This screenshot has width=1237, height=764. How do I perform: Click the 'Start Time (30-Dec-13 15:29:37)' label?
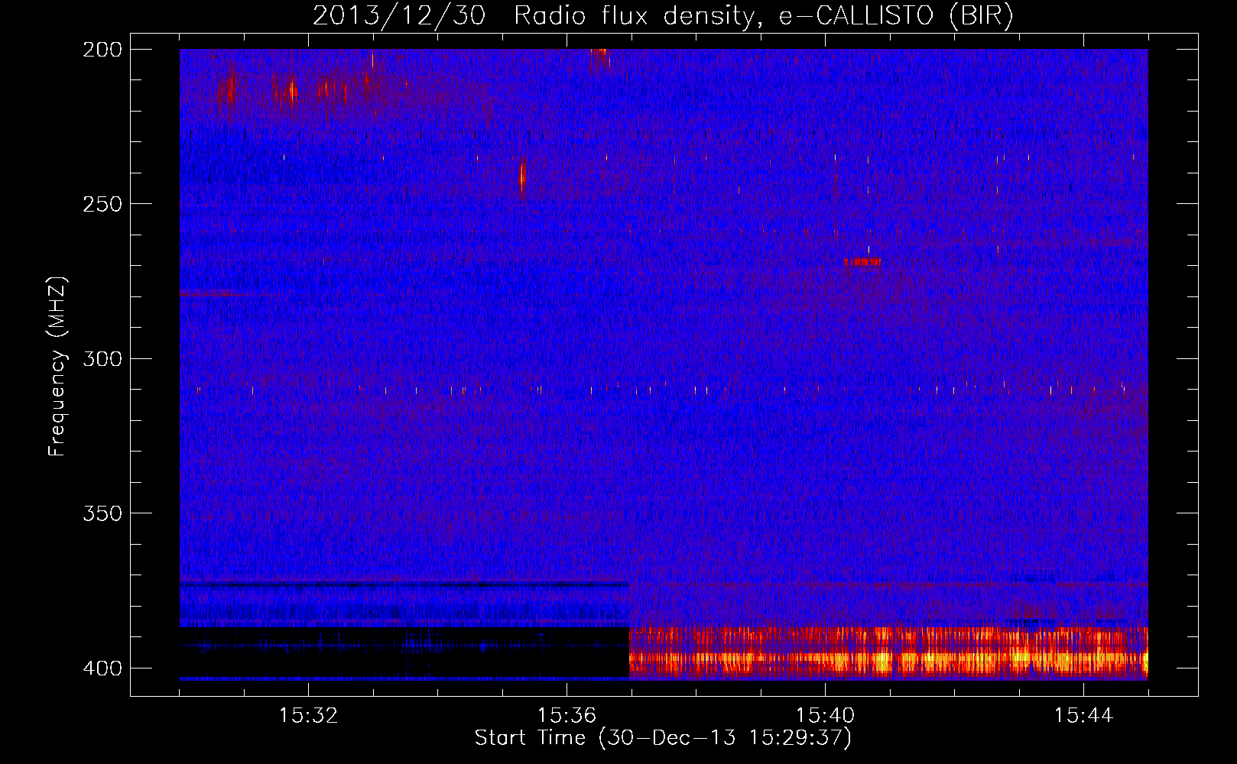pyautogui.click(x=663, y=738)
